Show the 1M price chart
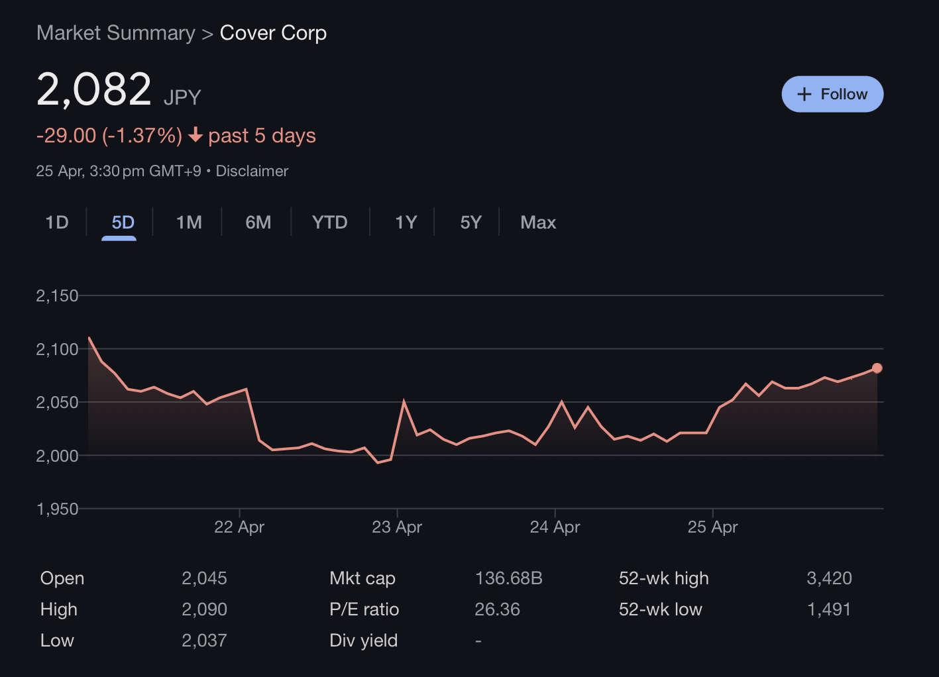This screenshot has height=677, width=939. click(x=189, y=223)
